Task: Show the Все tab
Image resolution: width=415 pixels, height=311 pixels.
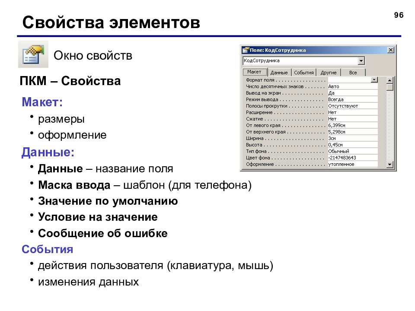Action: point(353,73)
